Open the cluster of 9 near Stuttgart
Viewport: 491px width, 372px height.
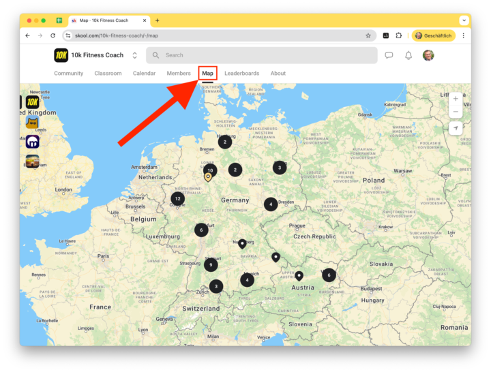coord(211,264)
